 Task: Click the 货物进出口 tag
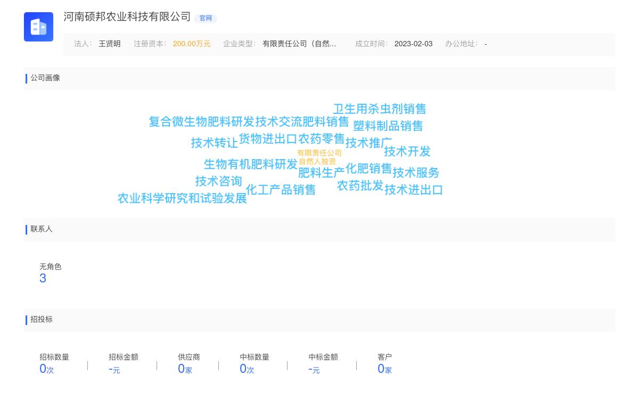click(x=268, y=139)
